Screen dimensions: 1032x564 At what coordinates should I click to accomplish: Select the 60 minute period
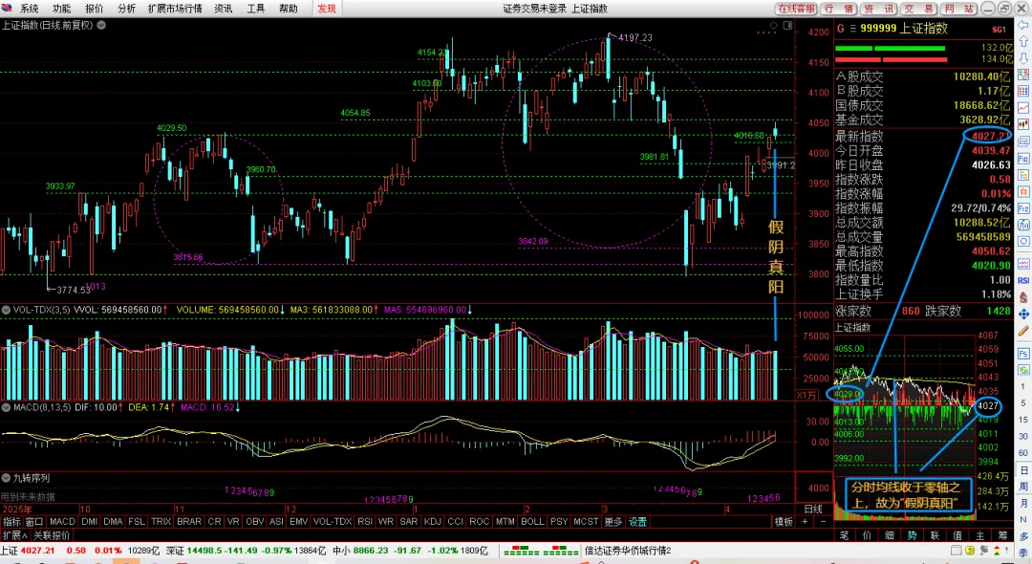(1022, 453)
